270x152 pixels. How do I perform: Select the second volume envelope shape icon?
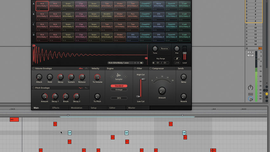(86, 69)
